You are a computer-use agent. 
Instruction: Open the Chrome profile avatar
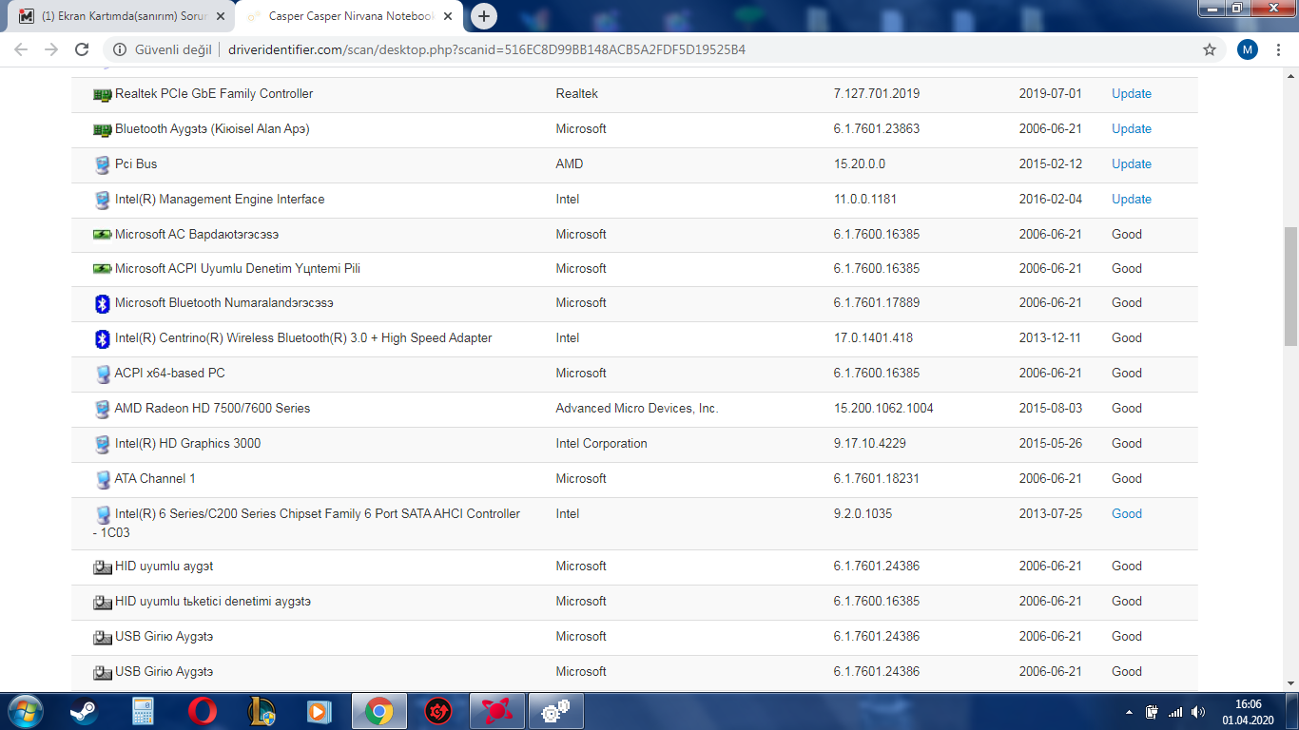click(x=1248, y=49)
